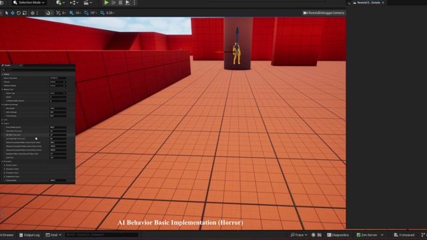The width and height of the screenshot is (427, 240).
Task: Open the Output Log
Action: pyautogui.click(x=29, y=235)
